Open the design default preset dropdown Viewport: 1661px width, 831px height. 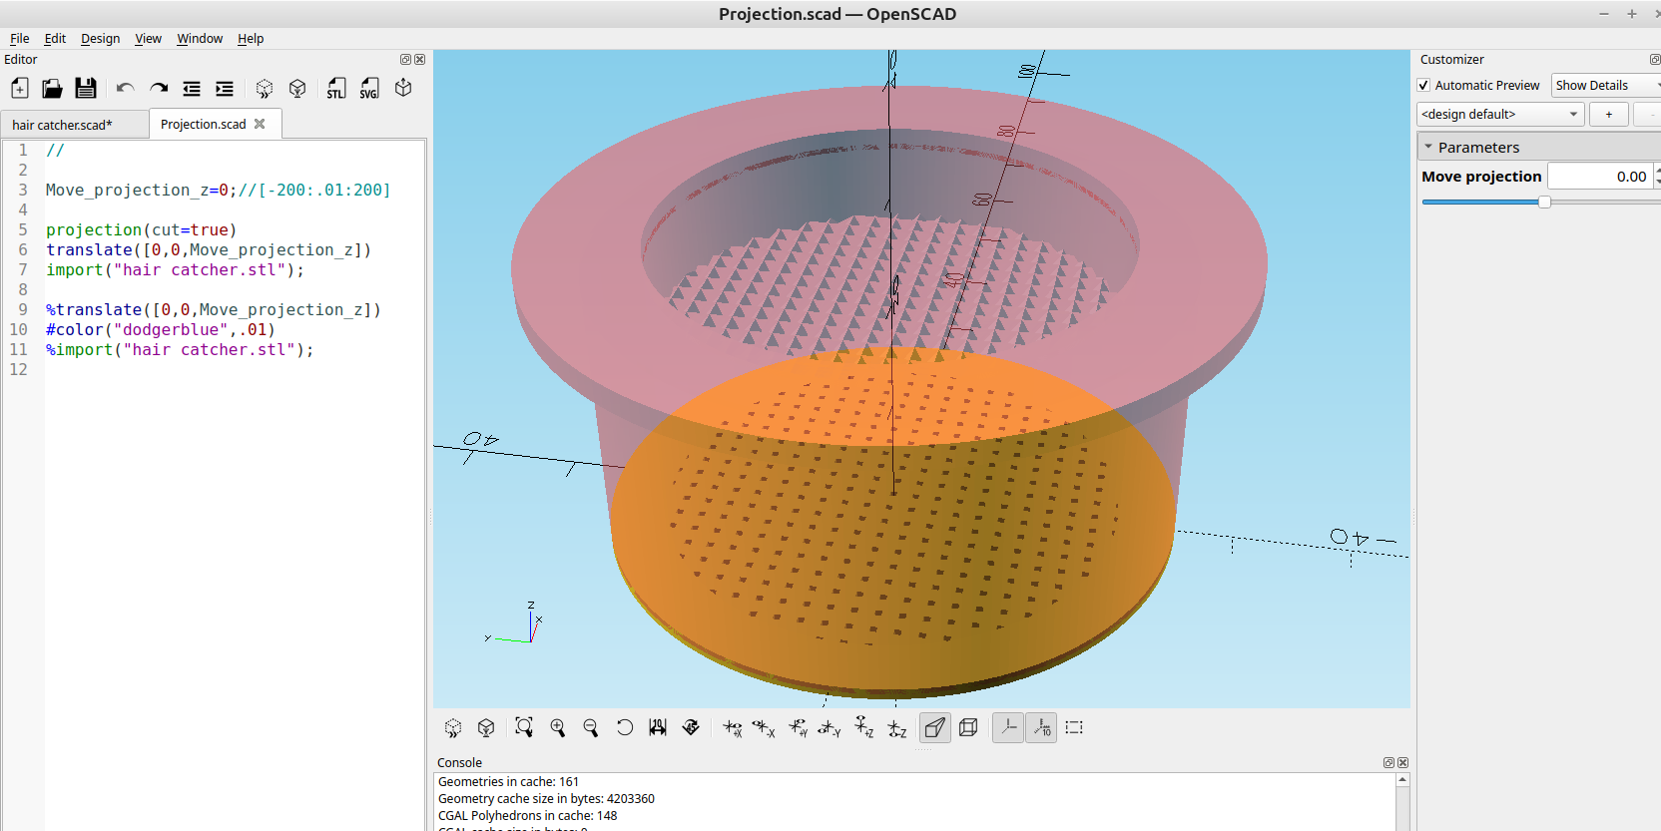(x=1499, y=115)
